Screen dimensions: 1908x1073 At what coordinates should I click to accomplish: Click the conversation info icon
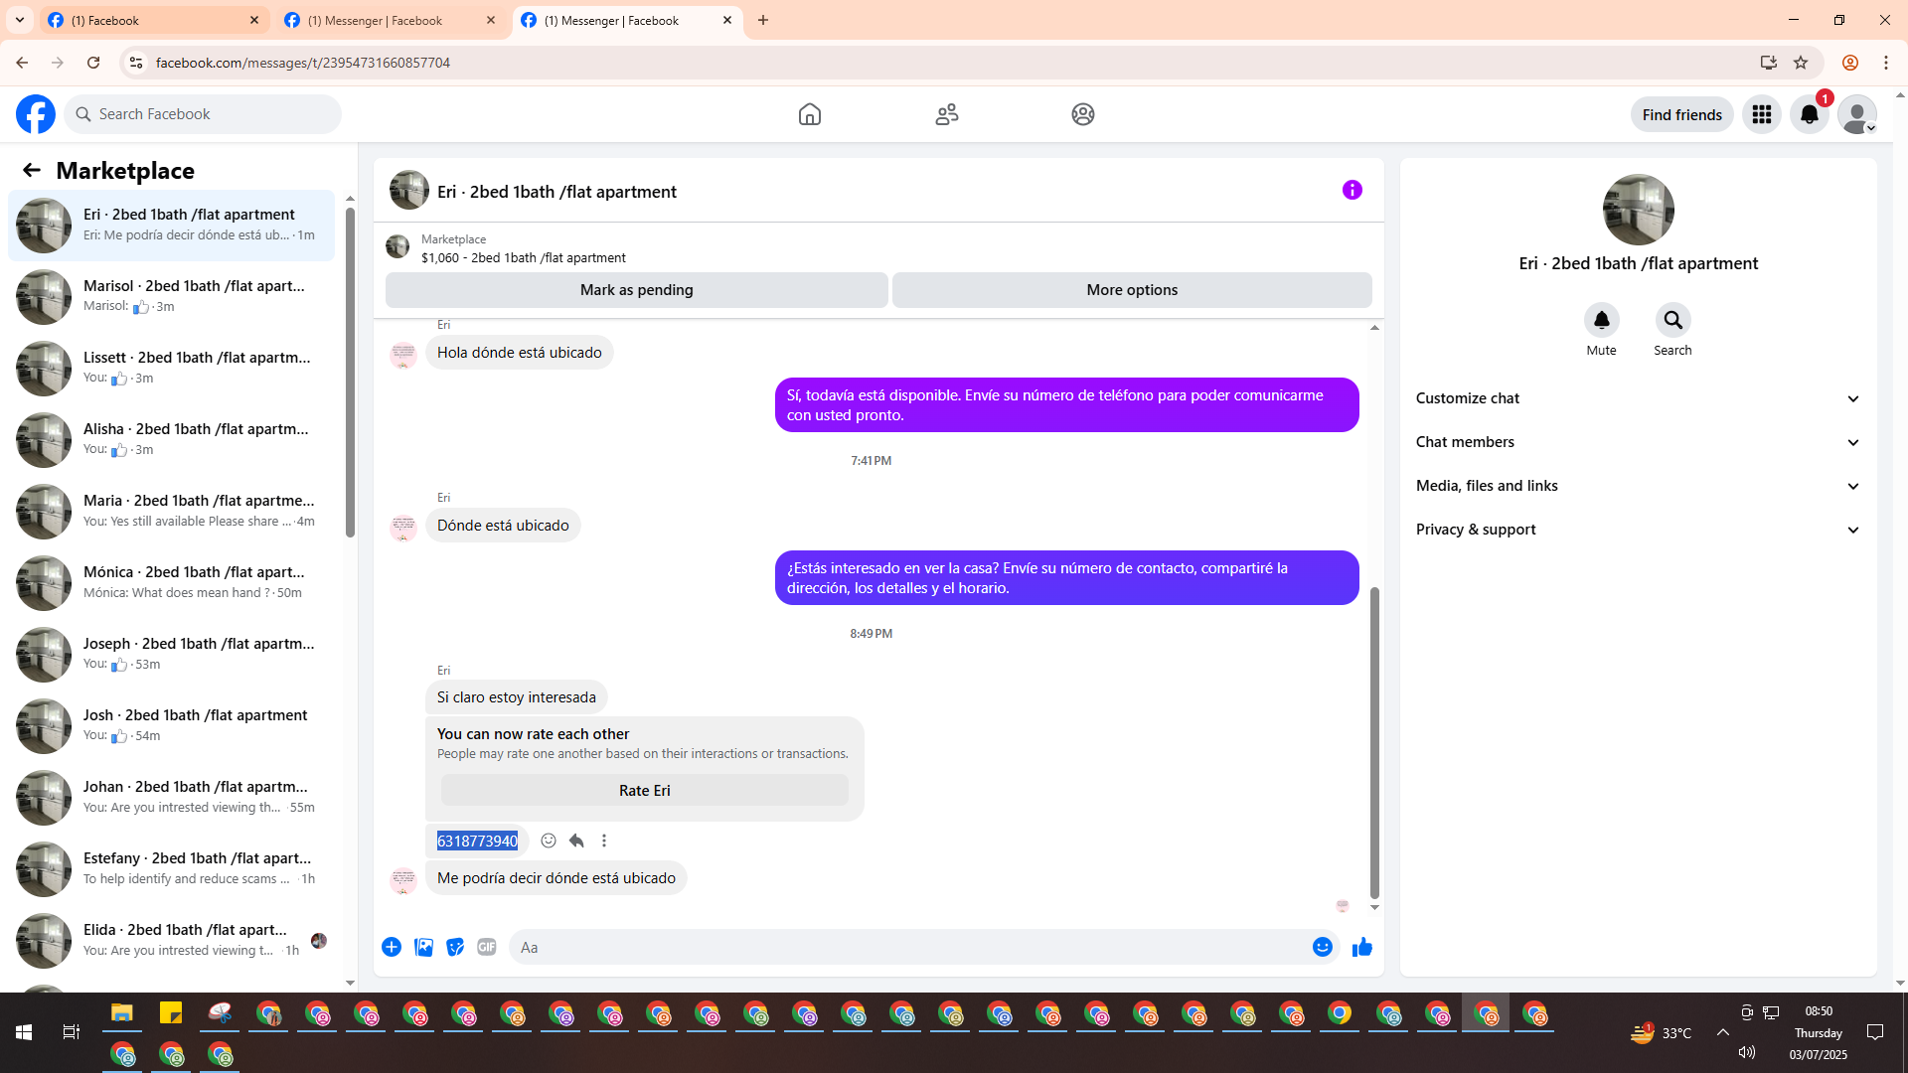coord(1351,190)
